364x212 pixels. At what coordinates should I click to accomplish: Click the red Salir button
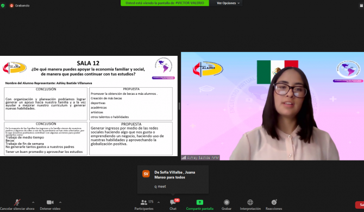(x=360, y=205)
